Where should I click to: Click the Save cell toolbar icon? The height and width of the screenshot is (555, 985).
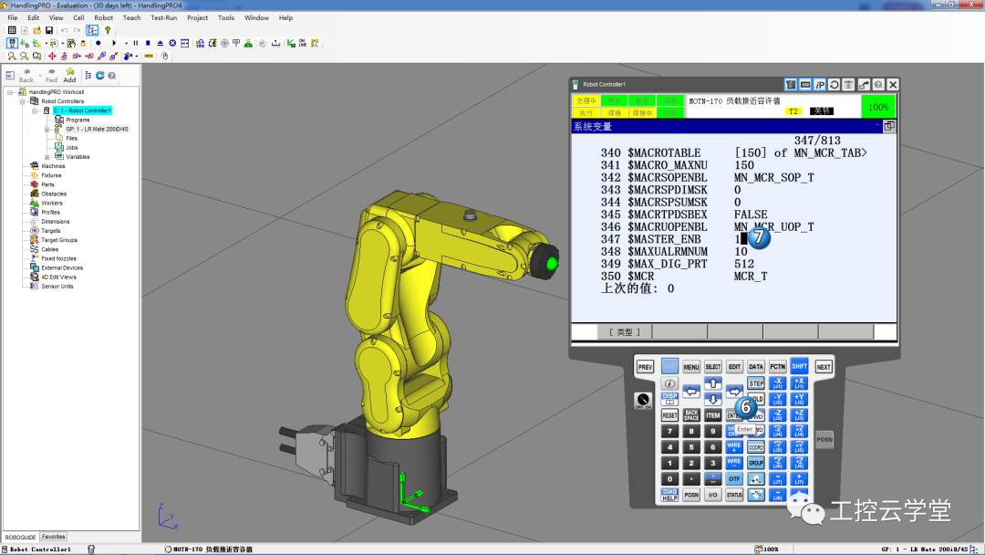(x=49, y=30)
